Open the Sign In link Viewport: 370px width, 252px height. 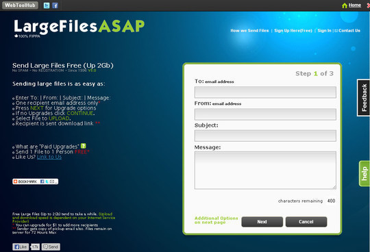point(324,31)
